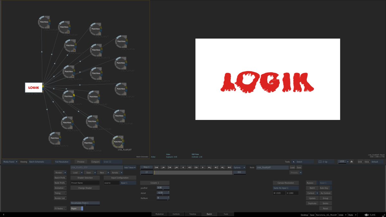
Task: Open the Barcelona_UG_Meet project dropdown
Action: pyautogui.click(x=326, y=214)
